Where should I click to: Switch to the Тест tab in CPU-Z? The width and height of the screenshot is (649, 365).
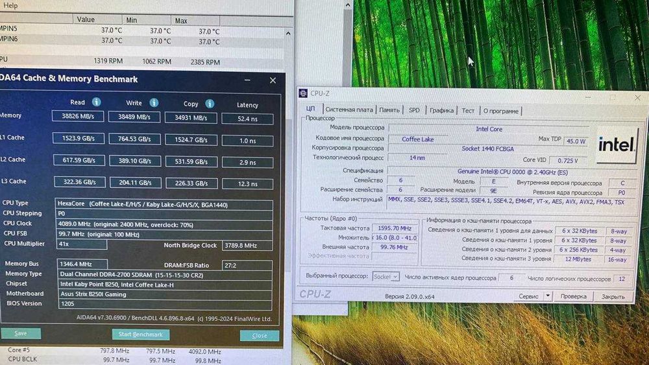[x=468, y=110]
